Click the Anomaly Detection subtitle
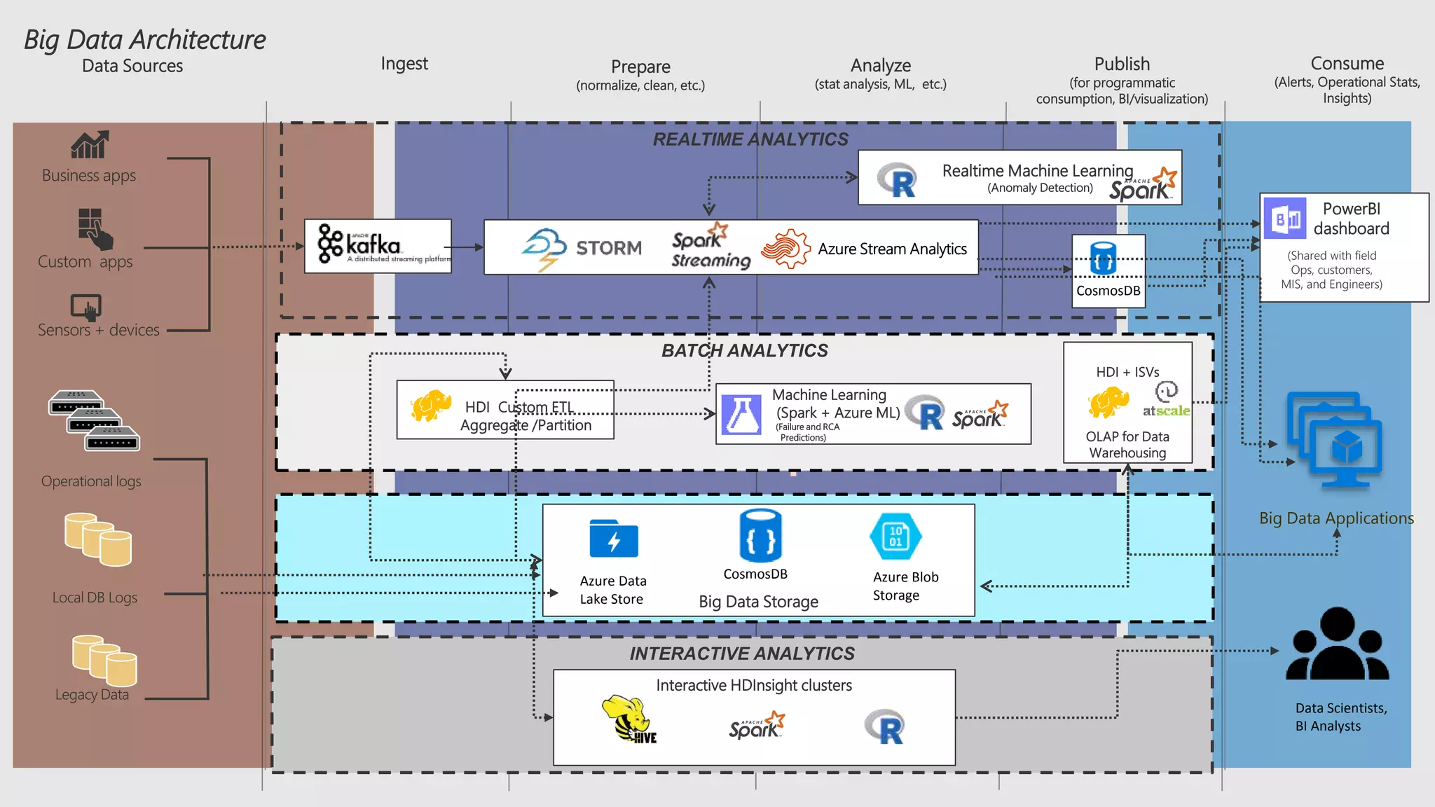Image resolution: width=1435 pixels, height=807 pixels. click(1040, 188)
